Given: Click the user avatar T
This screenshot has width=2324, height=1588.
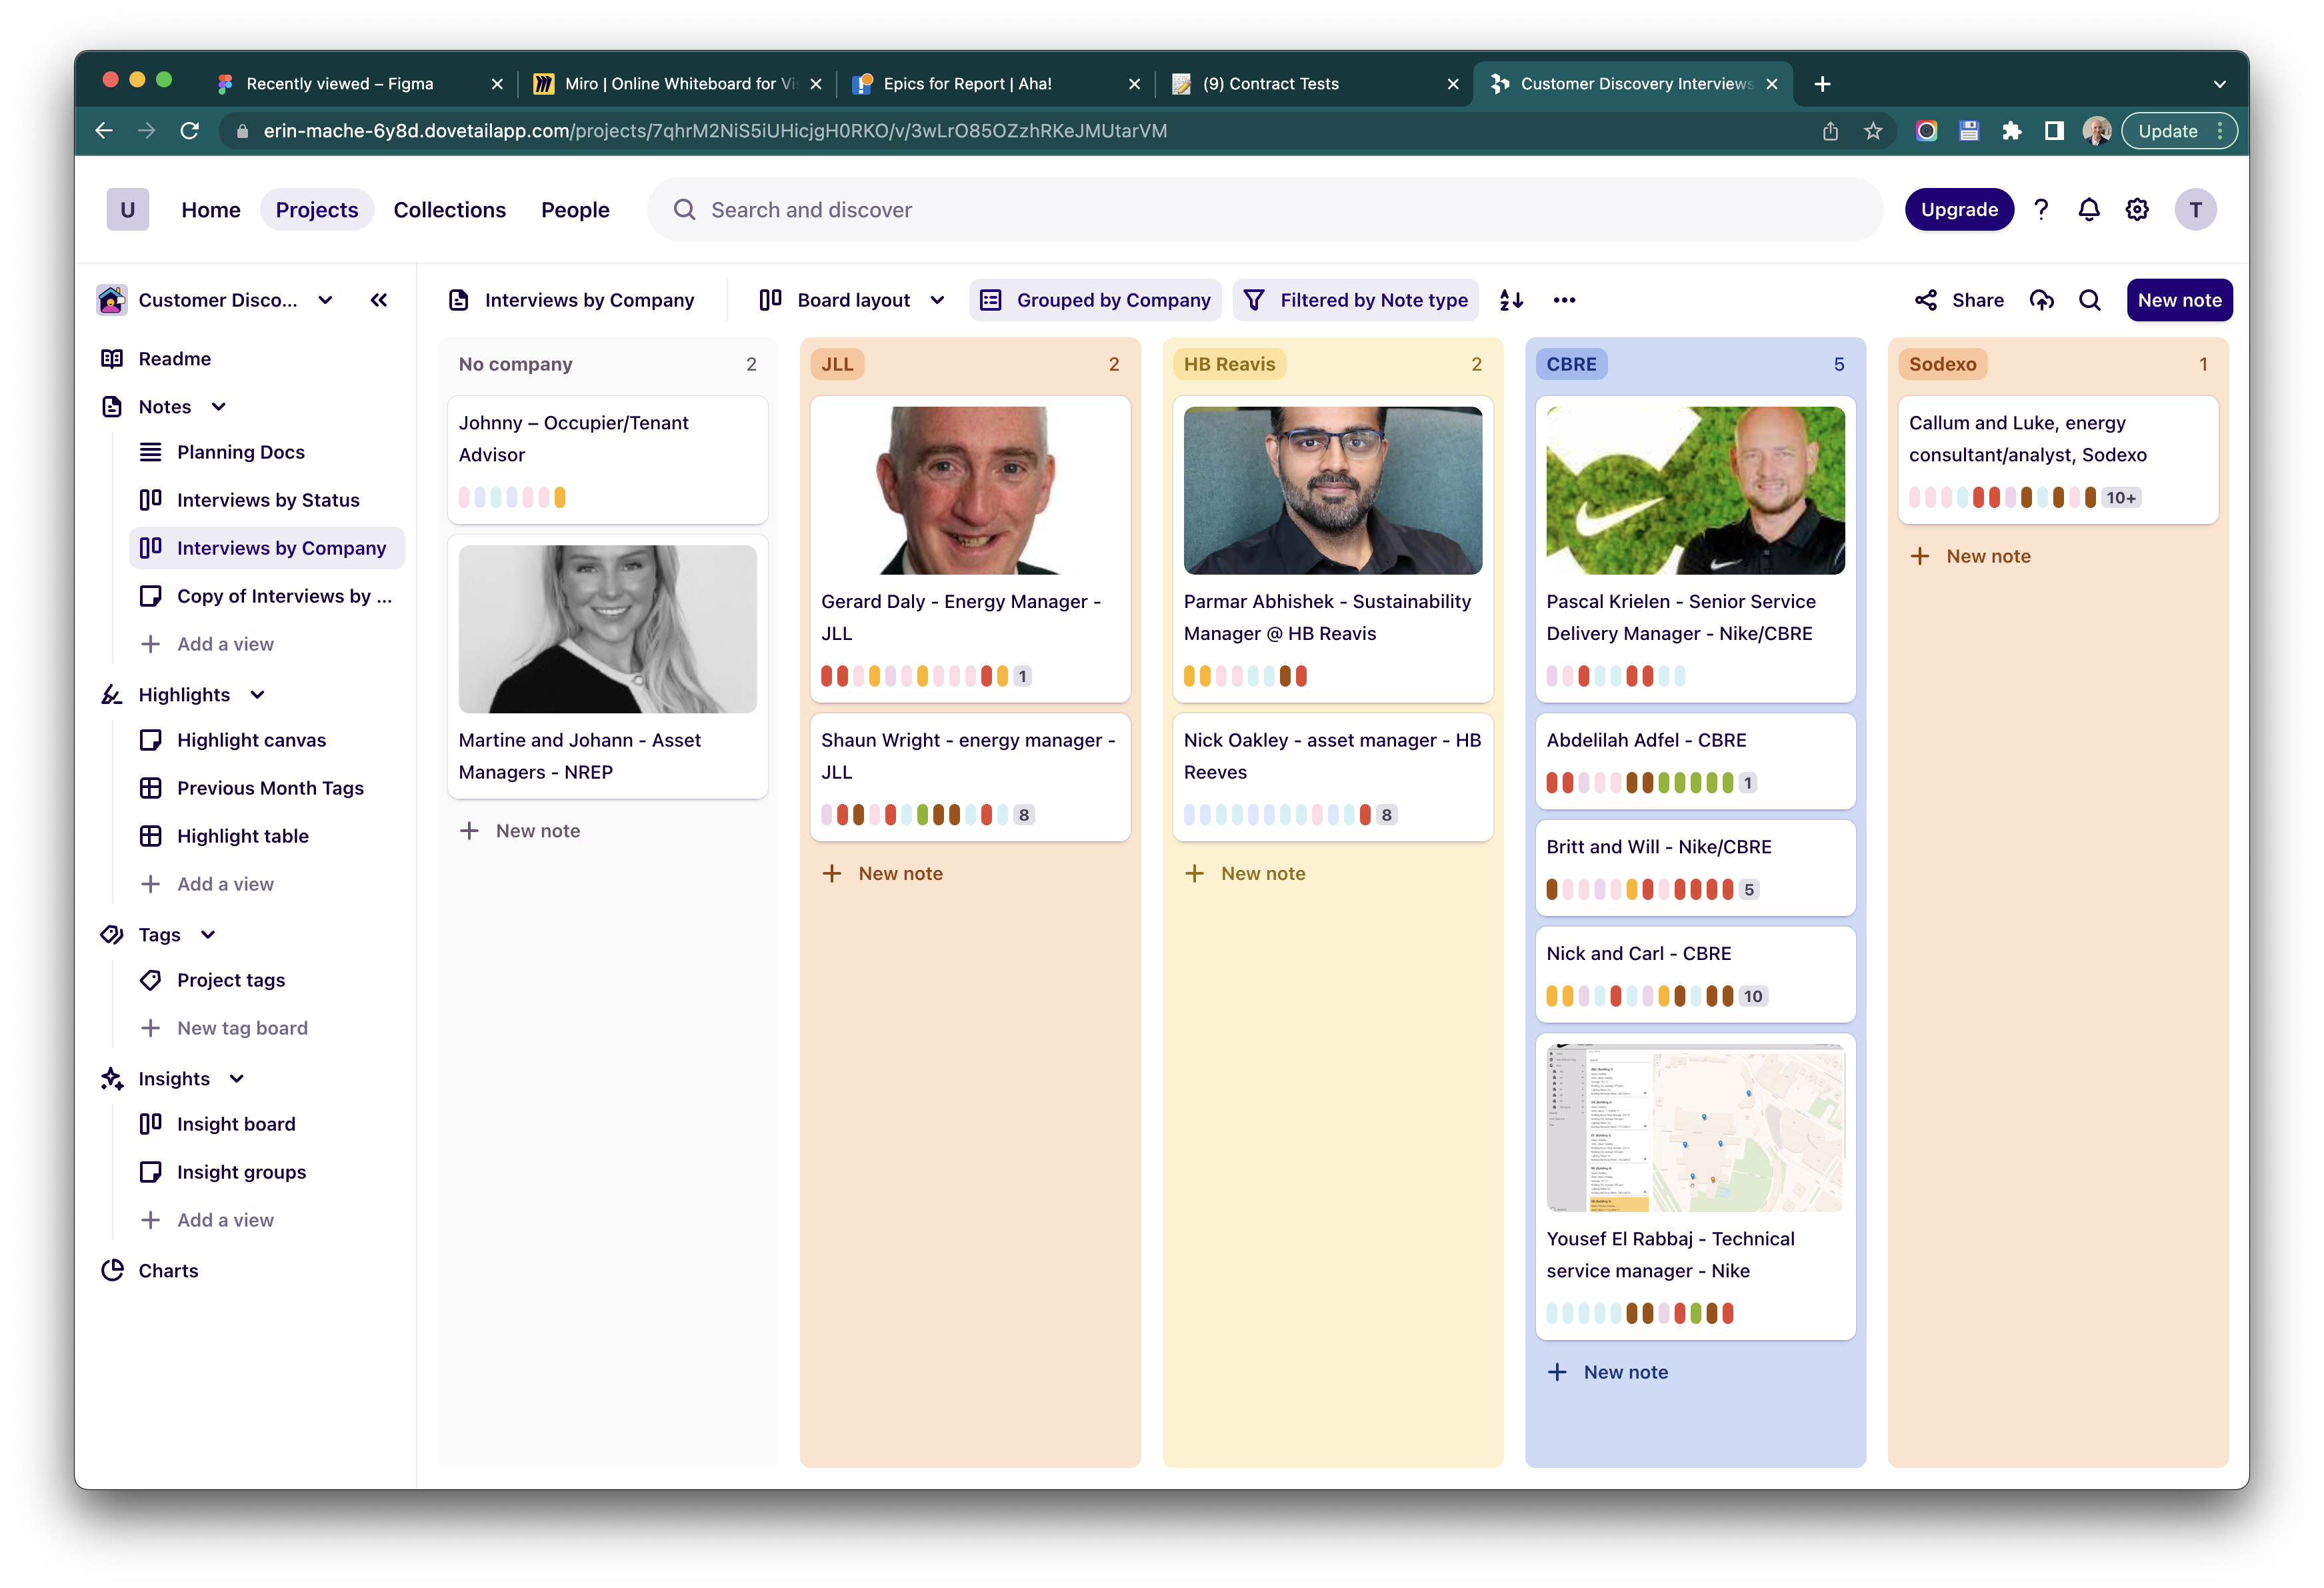Looking at the screenshot, I should point(2195,209).
